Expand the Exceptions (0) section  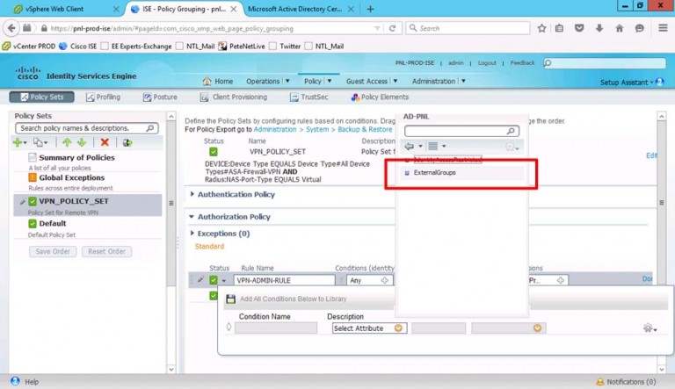[192, 234]
